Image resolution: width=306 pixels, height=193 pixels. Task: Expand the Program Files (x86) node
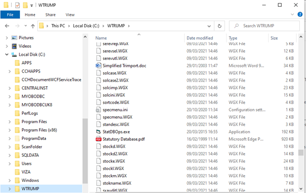[x=9, y=130]
